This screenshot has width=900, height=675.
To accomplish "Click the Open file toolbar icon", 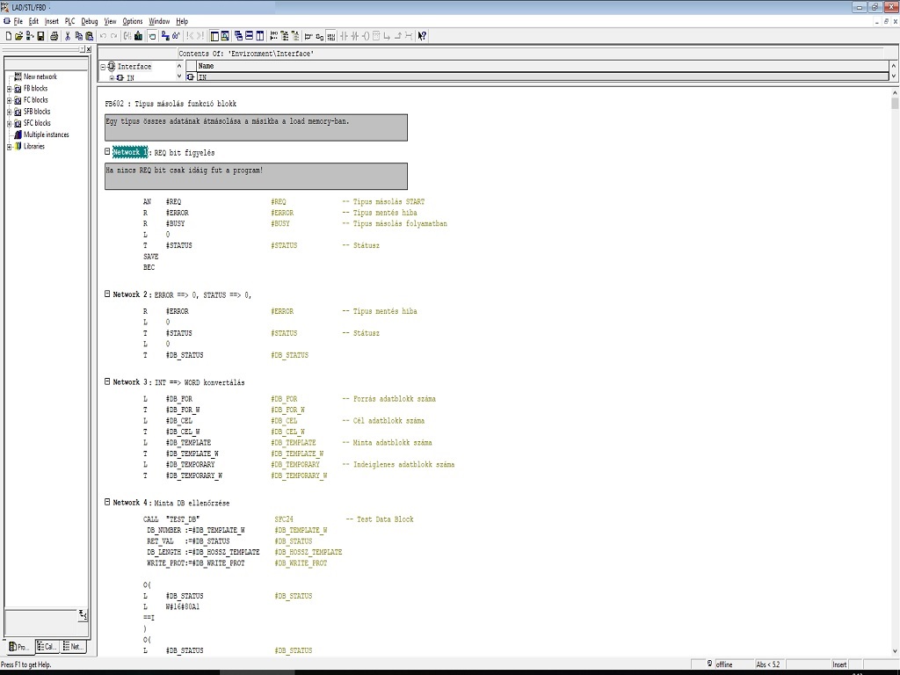I will coord(18,36).
